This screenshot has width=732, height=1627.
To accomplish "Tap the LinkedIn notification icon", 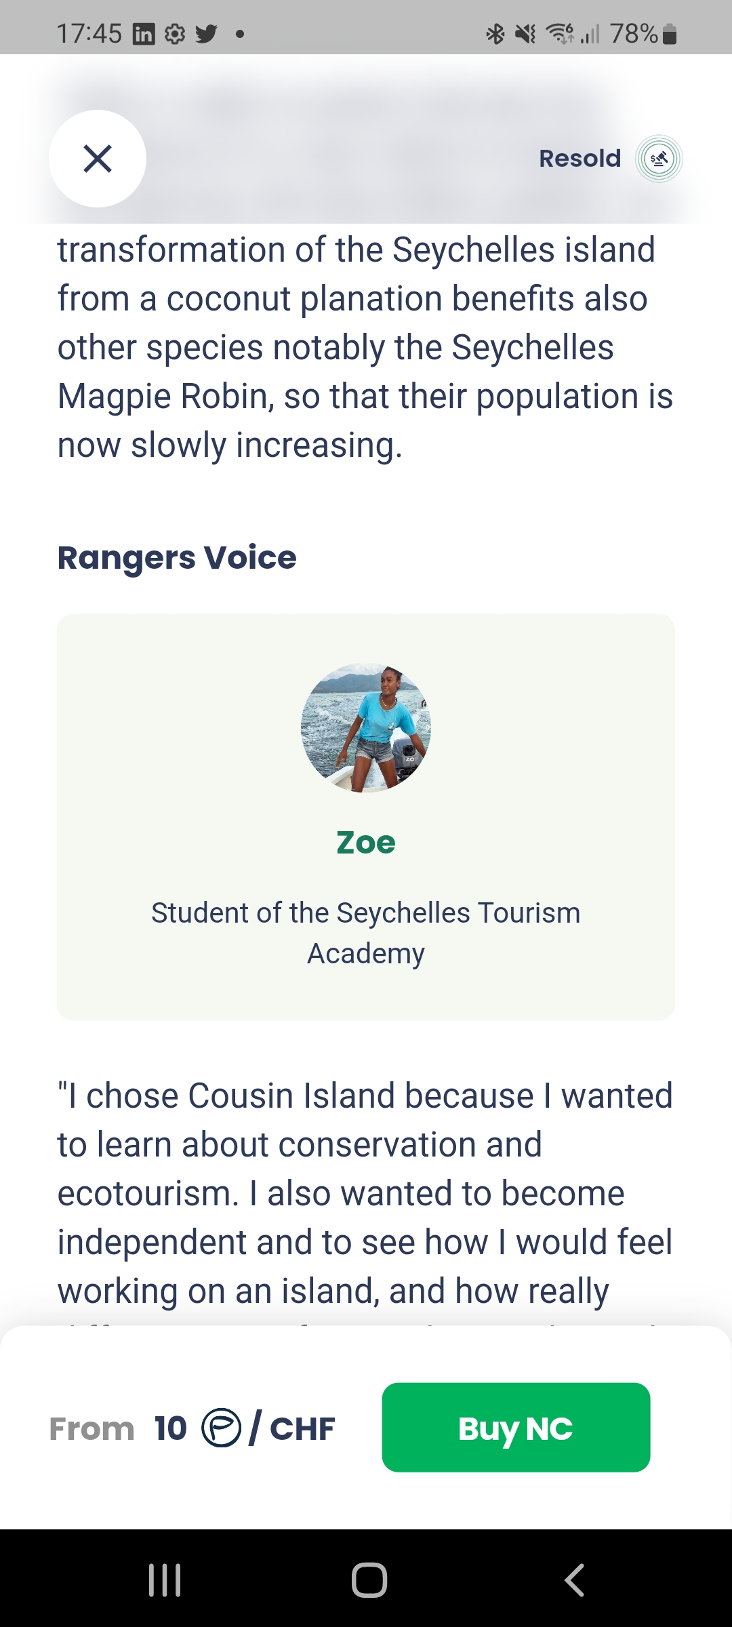I will click(144, 33).
